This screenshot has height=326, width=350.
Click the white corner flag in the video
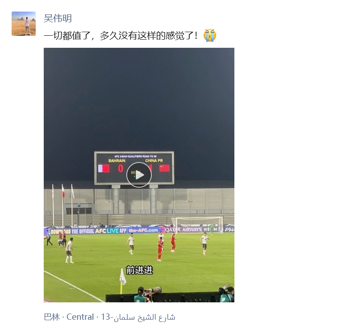pos(122,277)
